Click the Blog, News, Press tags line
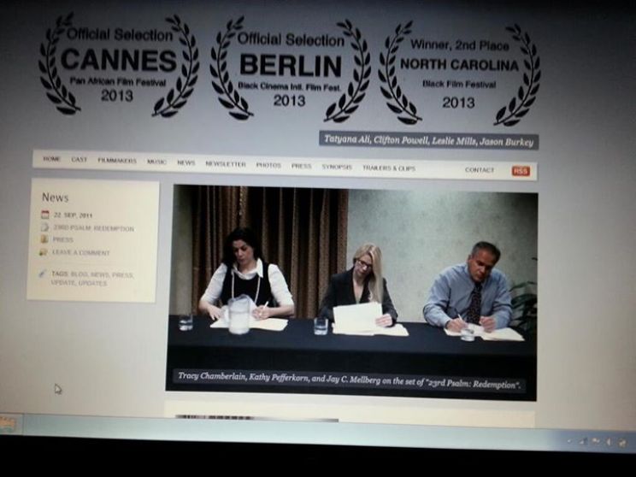Screen dimensions: 636x477 (x=103, y=274)
